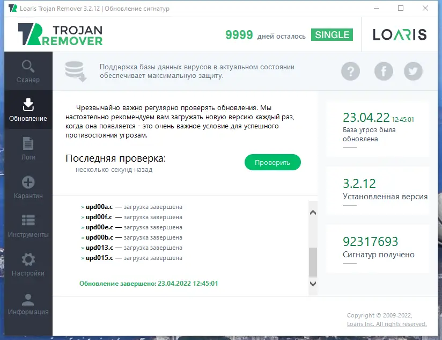Open the Facebook icon
This screenshot has height=340, width=442.
tap(384, 71)
